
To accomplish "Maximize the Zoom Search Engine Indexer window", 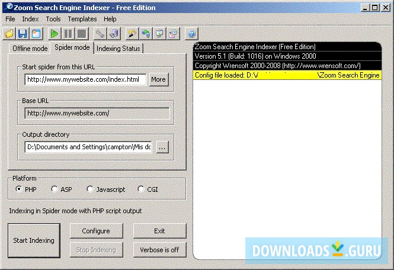I will pos(374,8).
